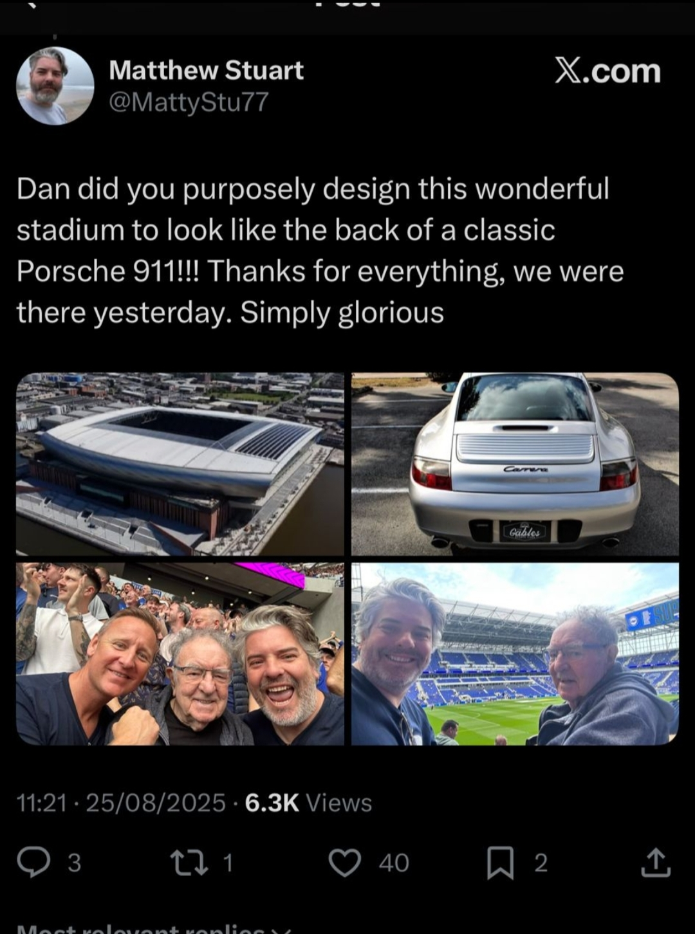View the 3 replies count
The height and width of the screenshot is (934, 695).
coord(75,863)
